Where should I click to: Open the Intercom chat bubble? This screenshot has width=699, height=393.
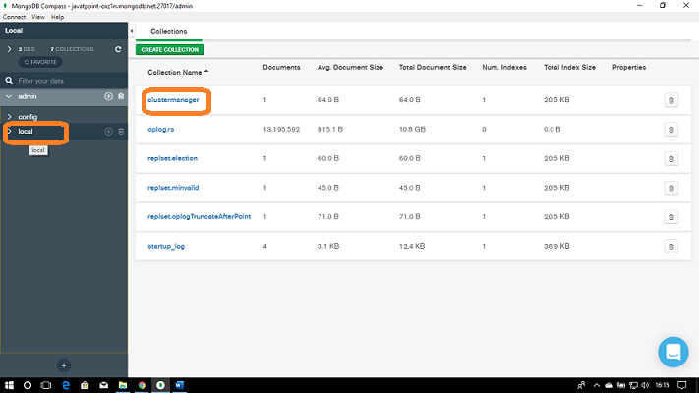click(x=673, y=352)
